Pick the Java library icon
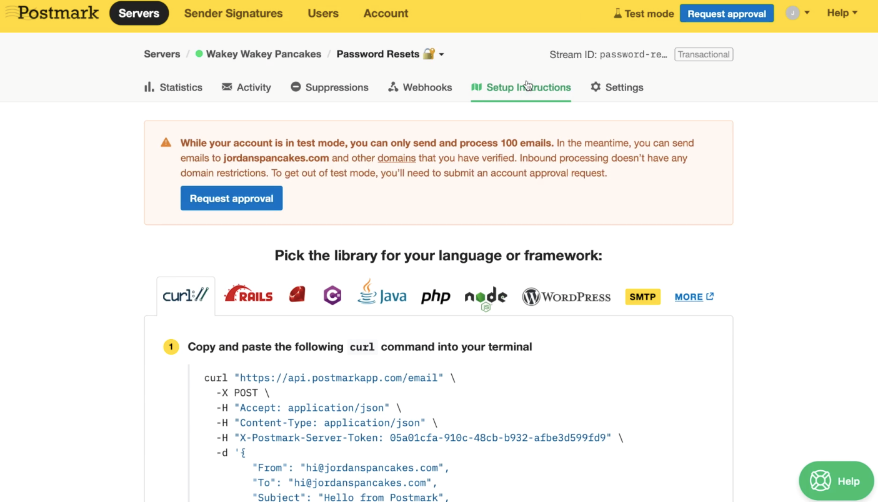 pos(382,292)
